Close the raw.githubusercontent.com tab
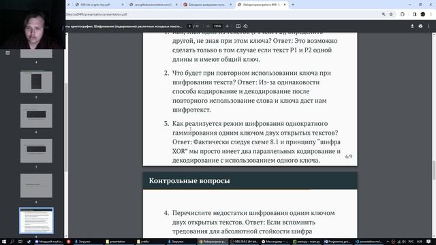Image resolution: width=436 pixels, height=245 pixels. tap(176, 5)
